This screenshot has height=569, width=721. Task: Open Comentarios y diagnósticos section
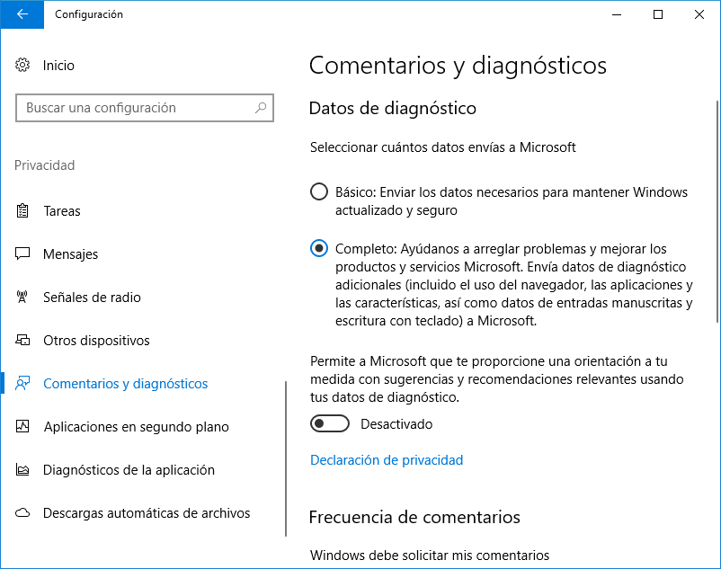pos(125,384)
